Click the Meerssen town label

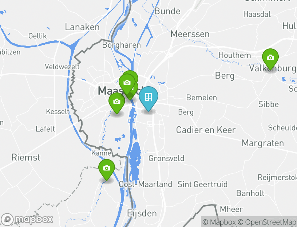(190, 34)
